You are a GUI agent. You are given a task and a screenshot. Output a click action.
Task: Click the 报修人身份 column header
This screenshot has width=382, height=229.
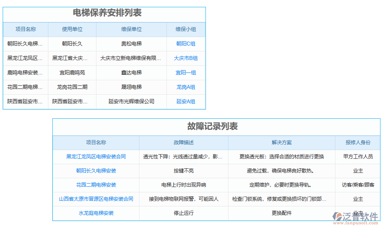(358, 143)
